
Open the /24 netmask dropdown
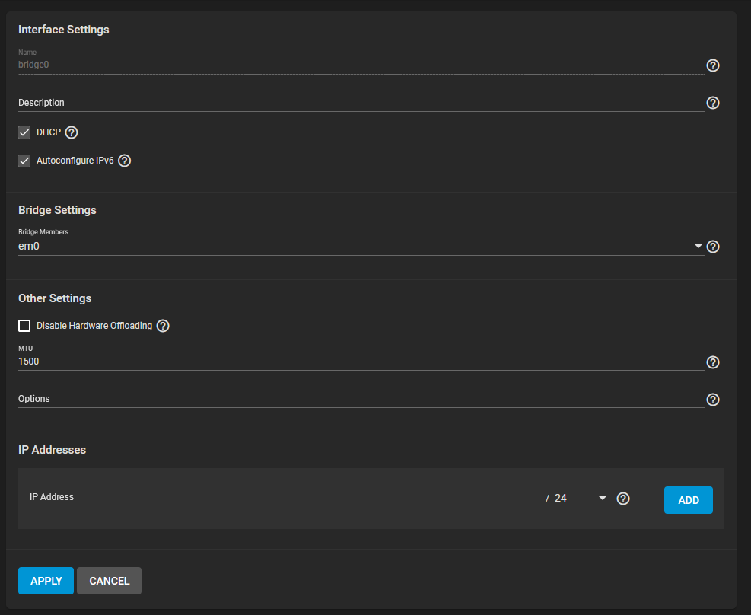[x=602, y=499]
